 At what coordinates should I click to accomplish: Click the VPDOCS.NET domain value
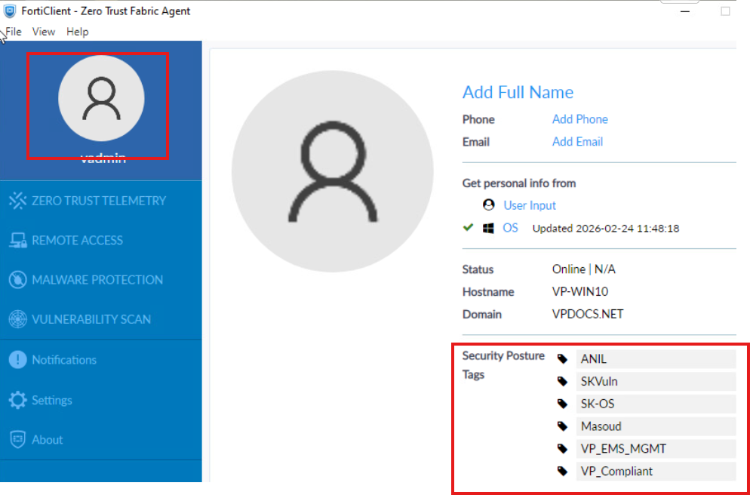588,315
